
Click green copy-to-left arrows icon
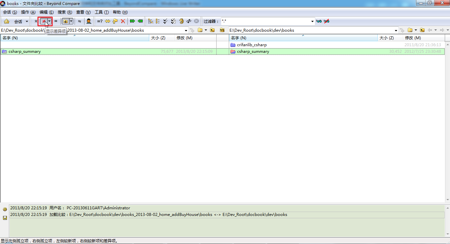140,21
